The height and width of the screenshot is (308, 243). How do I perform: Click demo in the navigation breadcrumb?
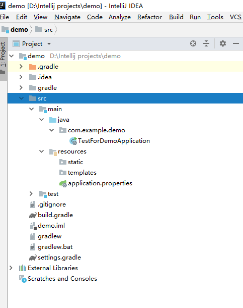pos(19,30)
